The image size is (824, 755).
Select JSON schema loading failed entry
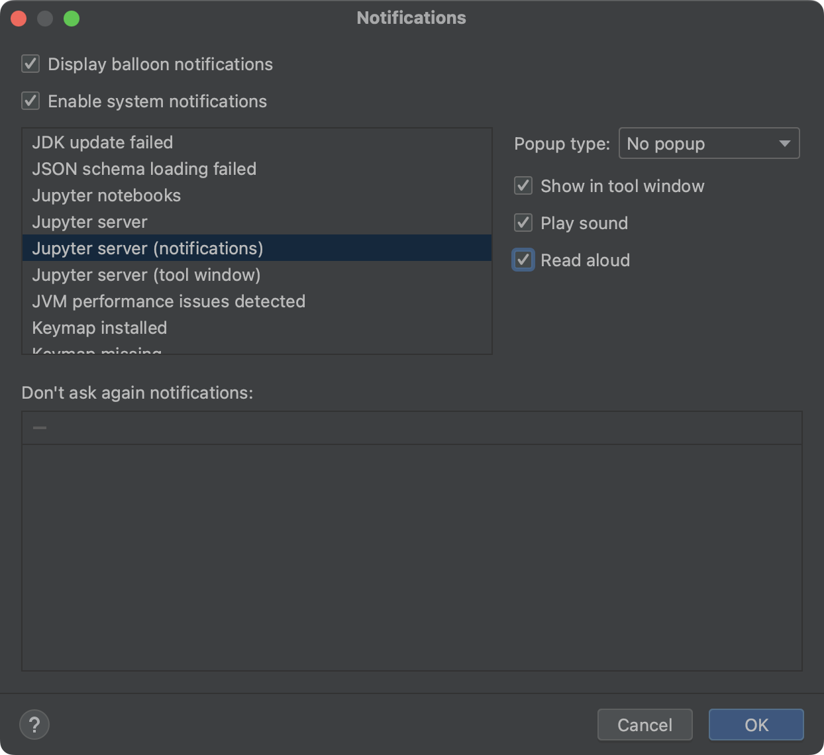coord(144,169)
